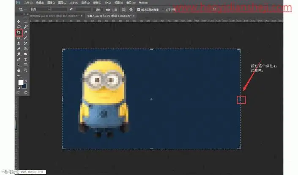
Task: Open the 编辑(E) menu
Action: pos(40,3)
